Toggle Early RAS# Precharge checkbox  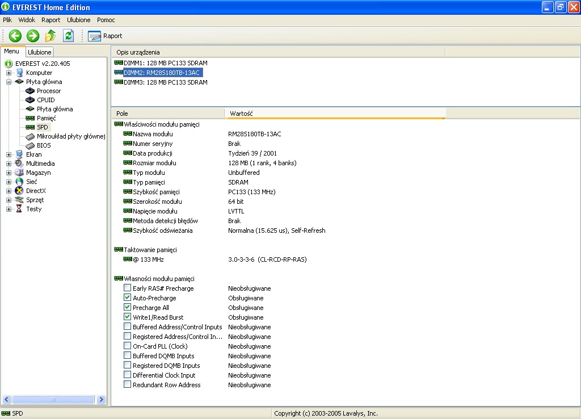pos(127,288)
